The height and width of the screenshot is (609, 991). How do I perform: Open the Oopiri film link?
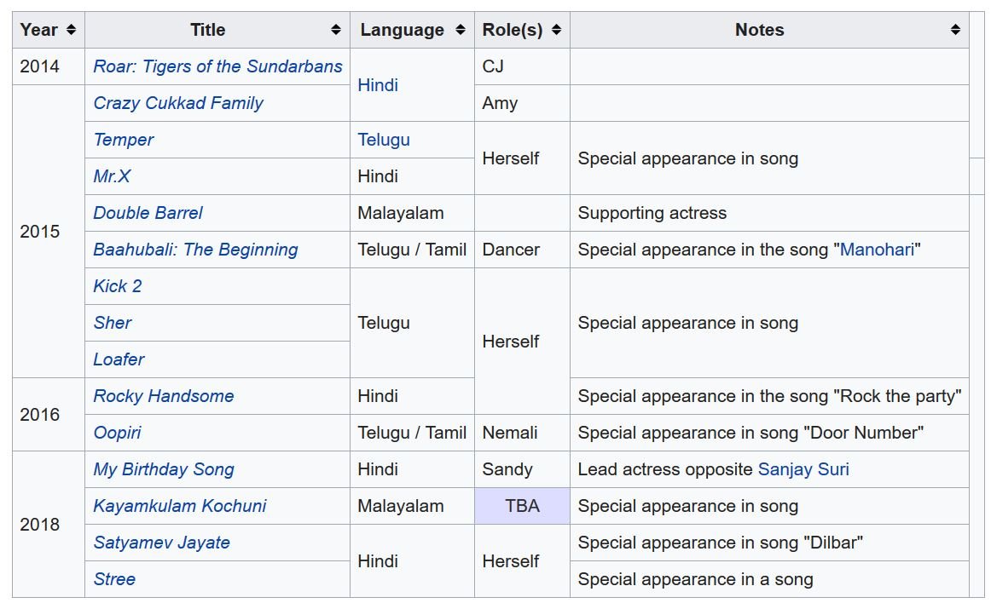(x=117, y=433)
